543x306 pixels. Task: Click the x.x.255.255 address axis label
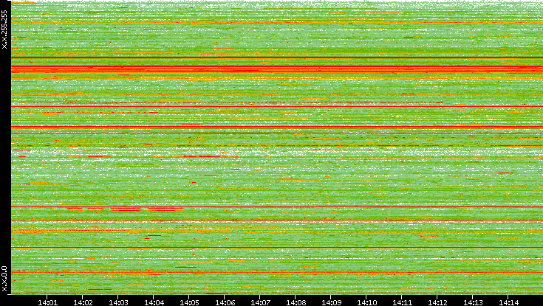coord(4,29)
